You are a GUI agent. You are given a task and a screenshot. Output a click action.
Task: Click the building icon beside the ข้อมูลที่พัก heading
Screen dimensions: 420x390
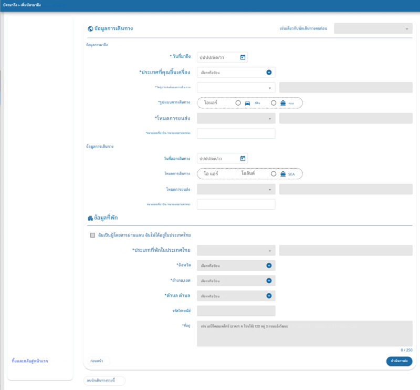pyautogui.click(x=90, y=218)
